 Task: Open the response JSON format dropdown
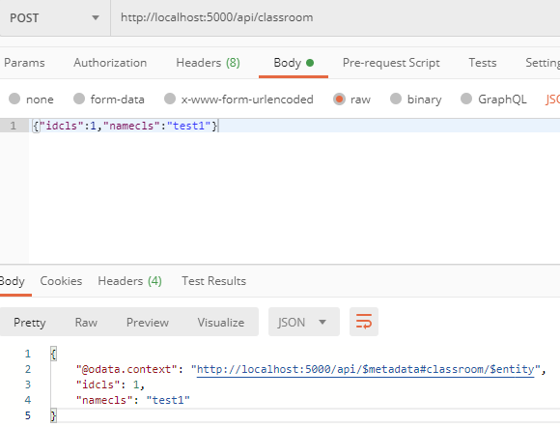click(304, 322)
